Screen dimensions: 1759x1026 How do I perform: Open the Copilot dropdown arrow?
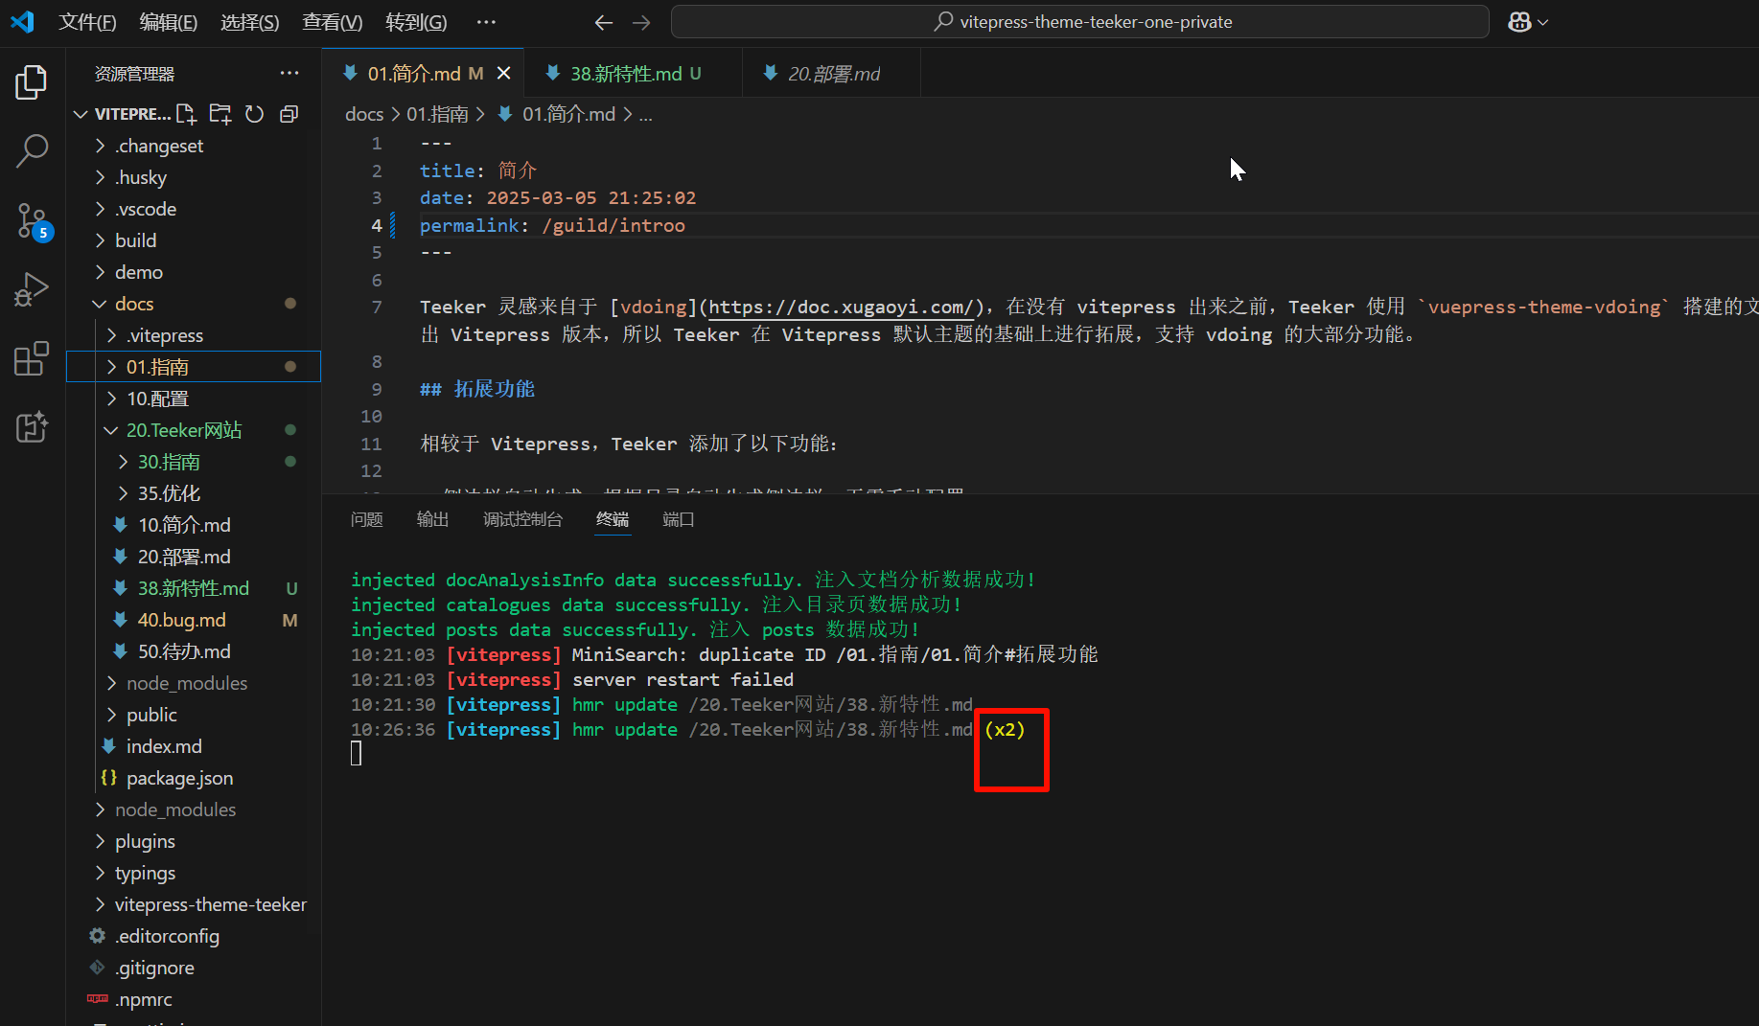click(1543, 22)
